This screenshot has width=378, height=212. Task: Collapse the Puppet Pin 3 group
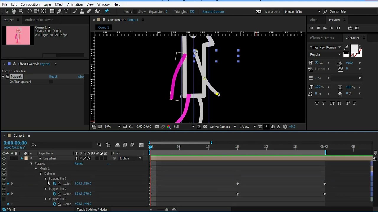coord(45,179)
